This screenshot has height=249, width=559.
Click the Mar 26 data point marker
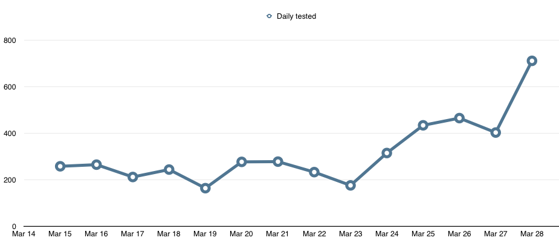[x=459, y=118]
